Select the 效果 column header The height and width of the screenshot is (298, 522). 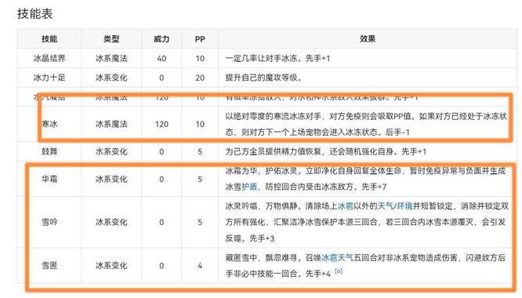(x=368, y=39)
